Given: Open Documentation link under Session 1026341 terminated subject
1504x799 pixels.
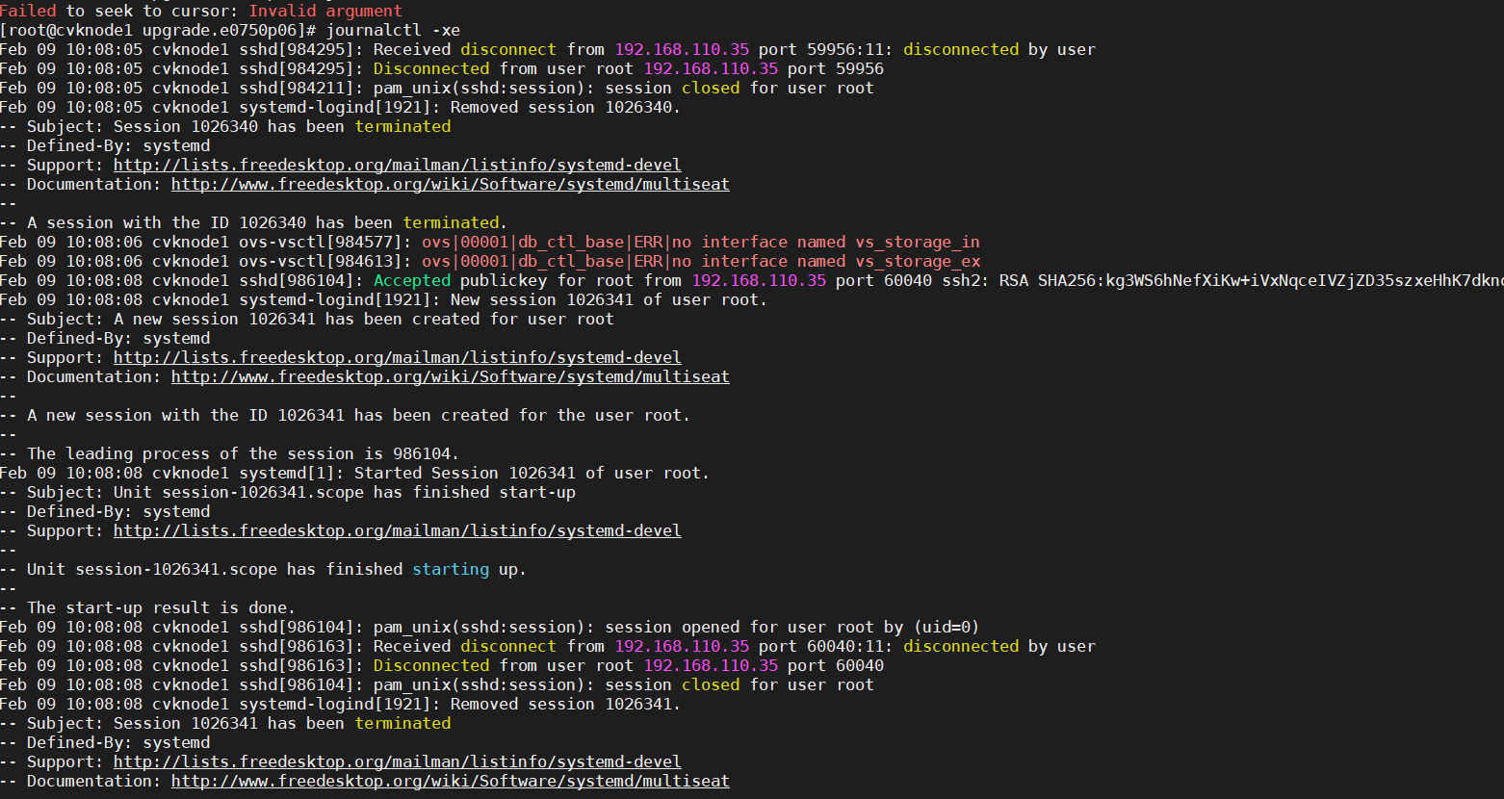Looking at the screenshot, I should click(x=450, y=781).
